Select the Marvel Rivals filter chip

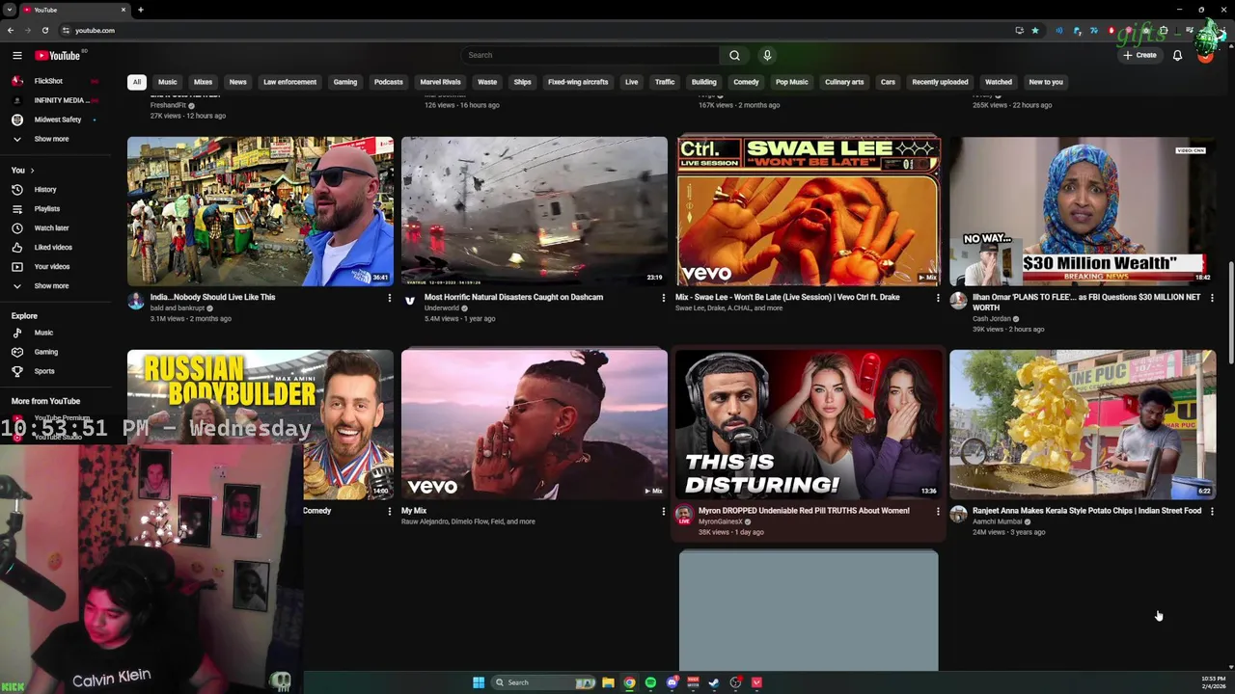coord(440,82)
